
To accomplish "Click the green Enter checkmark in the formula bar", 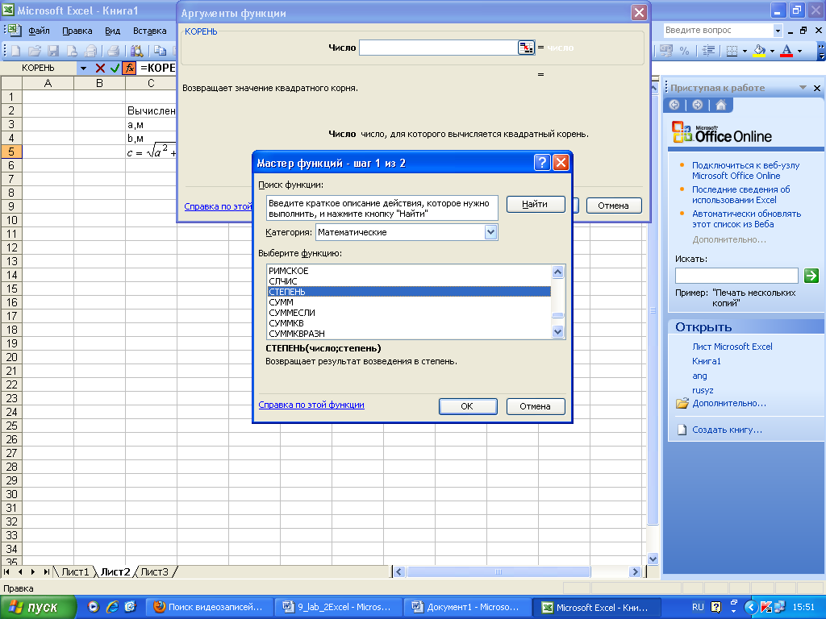I will [x=115, y=68].
